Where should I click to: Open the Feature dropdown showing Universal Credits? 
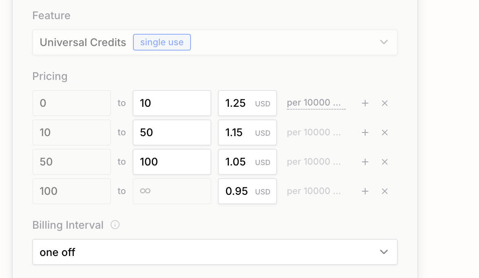coord(215,42)
